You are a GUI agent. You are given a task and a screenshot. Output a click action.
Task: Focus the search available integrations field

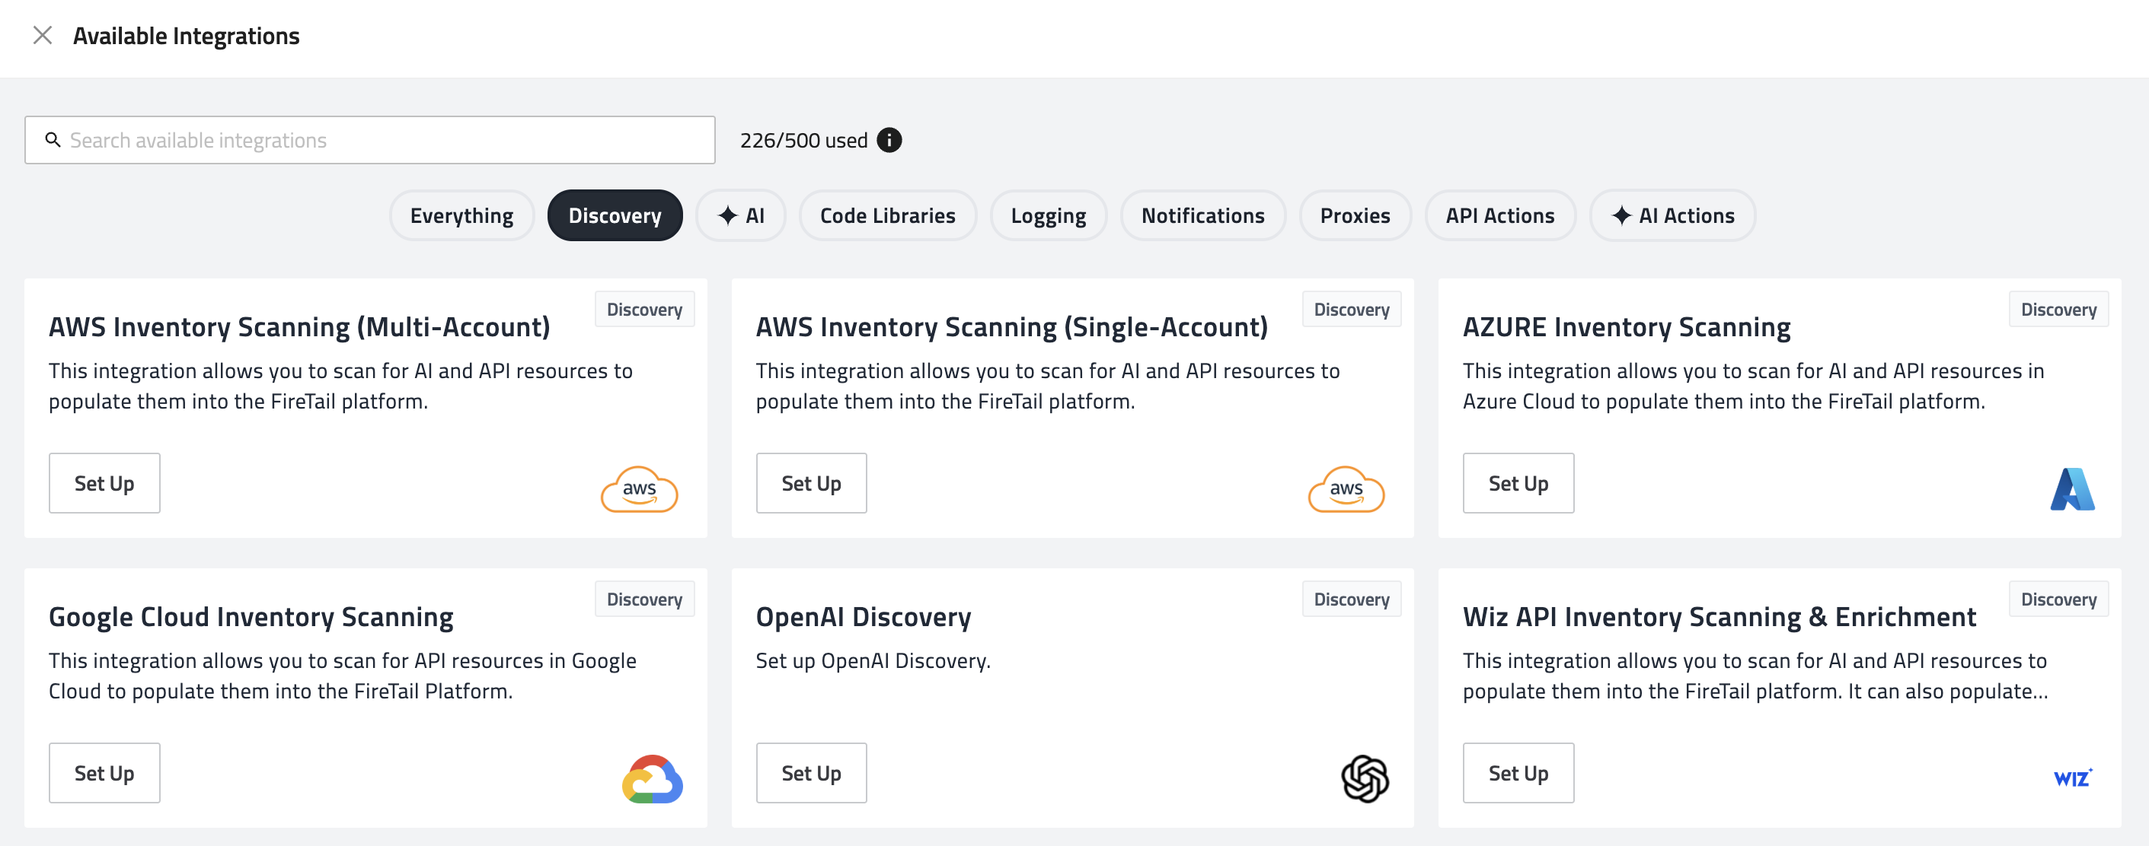point(384,140)
